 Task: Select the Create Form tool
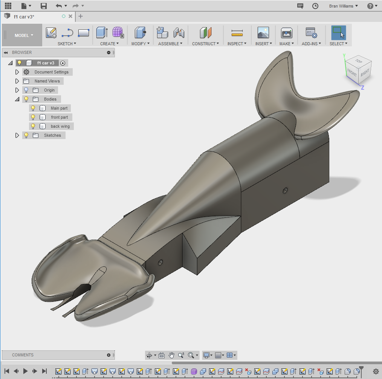coord(118,32)
